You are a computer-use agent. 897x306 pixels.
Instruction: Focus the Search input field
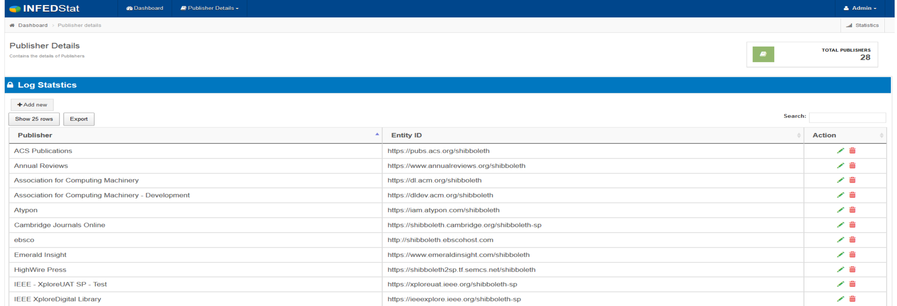(847, 117)
